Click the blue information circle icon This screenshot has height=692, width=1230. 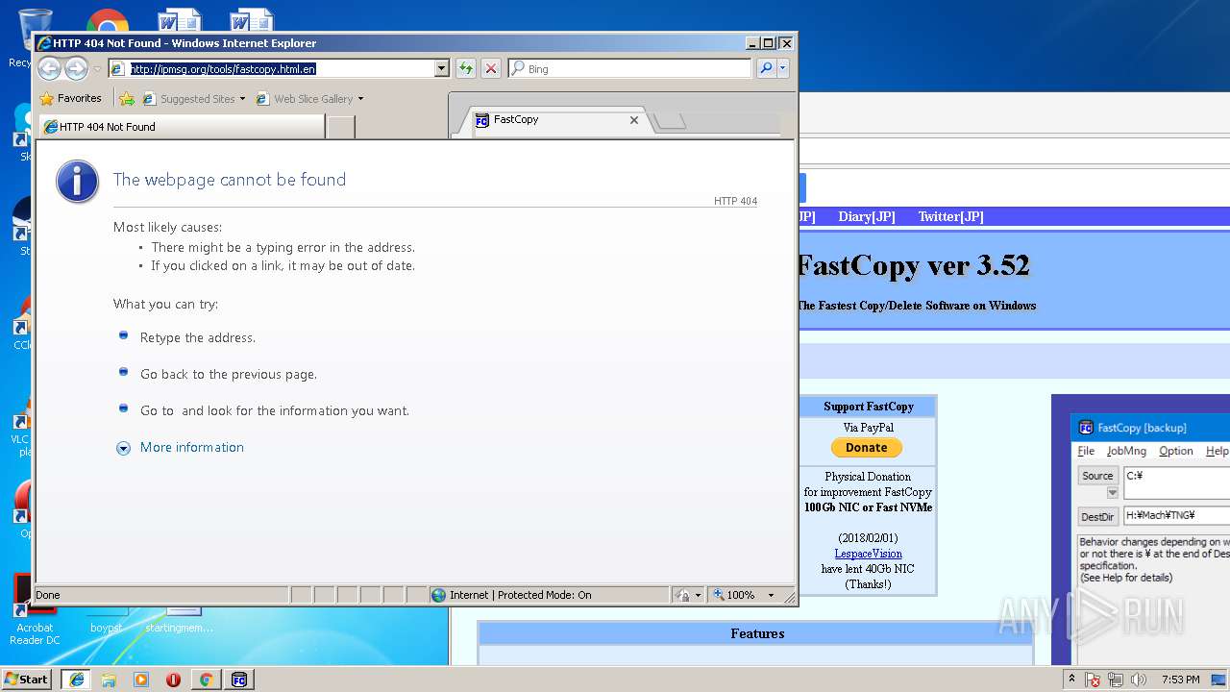coord(78,181)
